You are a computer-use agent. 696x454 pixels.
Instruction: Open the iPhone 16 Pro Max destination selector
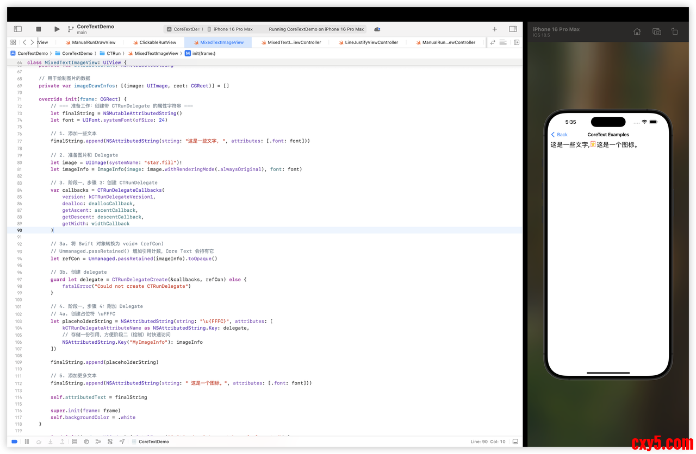coord(233,29)
